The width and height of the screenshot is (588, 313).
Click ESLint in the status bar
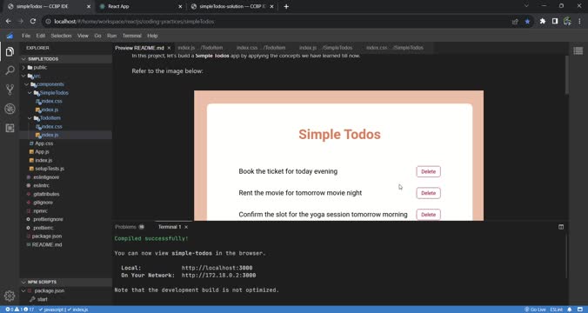click(x=556, y=310)
